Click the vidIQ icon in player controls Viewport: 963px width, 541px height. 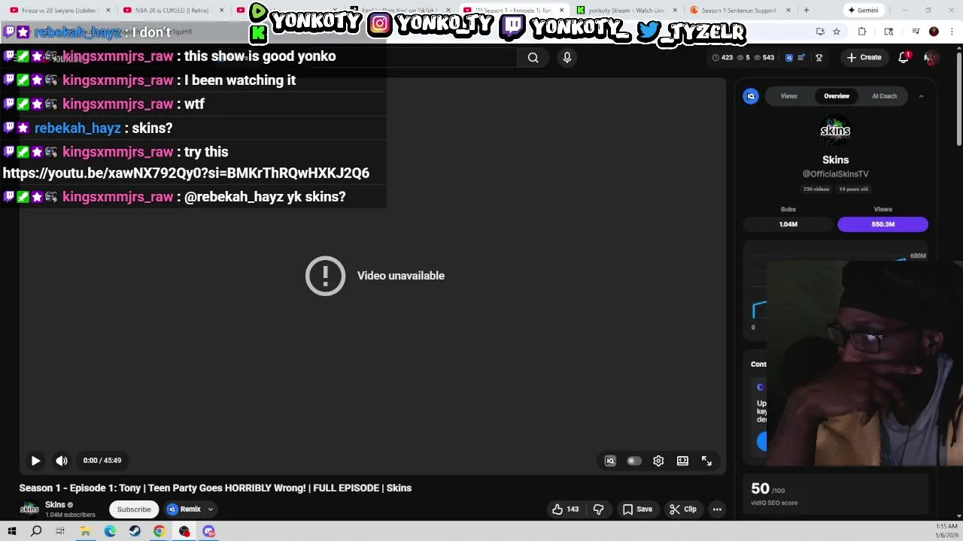point(610,461)
